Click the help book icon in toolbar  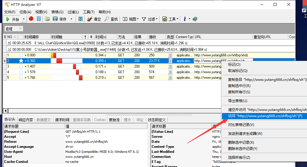click(x=195, y=19)
